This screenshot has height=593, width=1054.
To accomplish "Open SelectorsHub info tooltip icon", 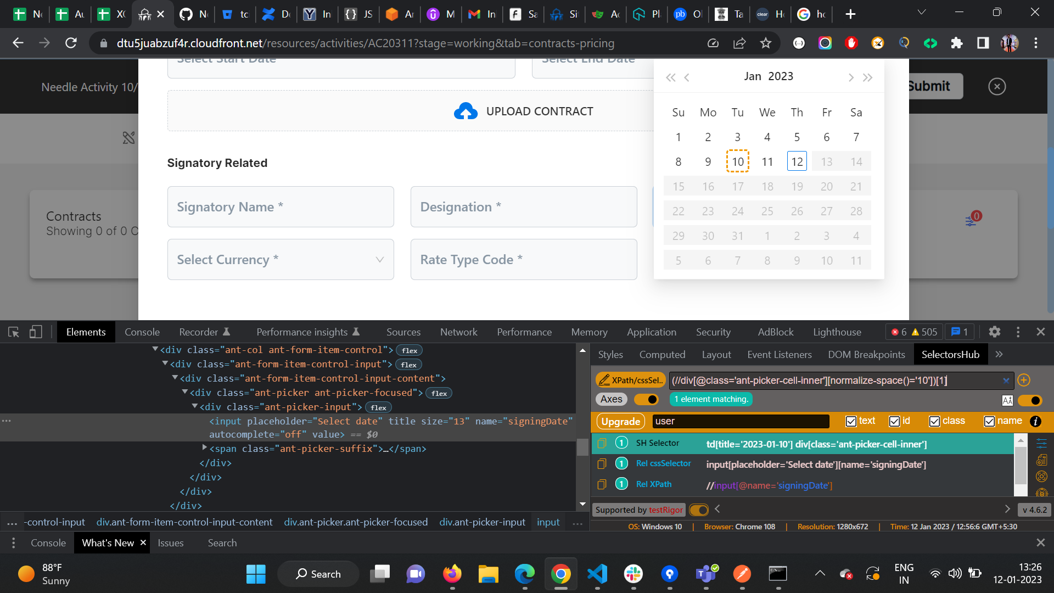I will 1036,422.
